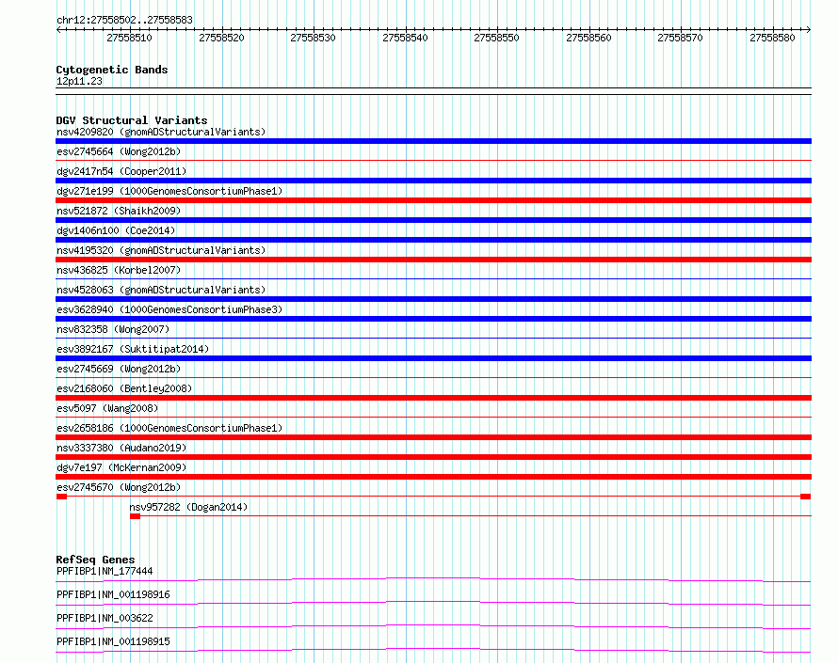Click ruler position label 27558550
The image size is (838, 663).
[496, 38]
